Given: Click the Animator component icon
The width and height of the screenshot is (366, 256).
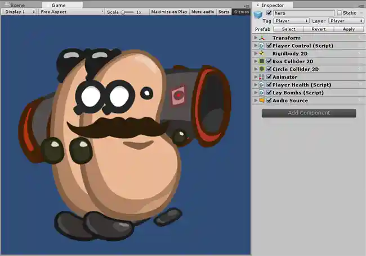Looking at the screenshot, I should (x=262, y=77).
